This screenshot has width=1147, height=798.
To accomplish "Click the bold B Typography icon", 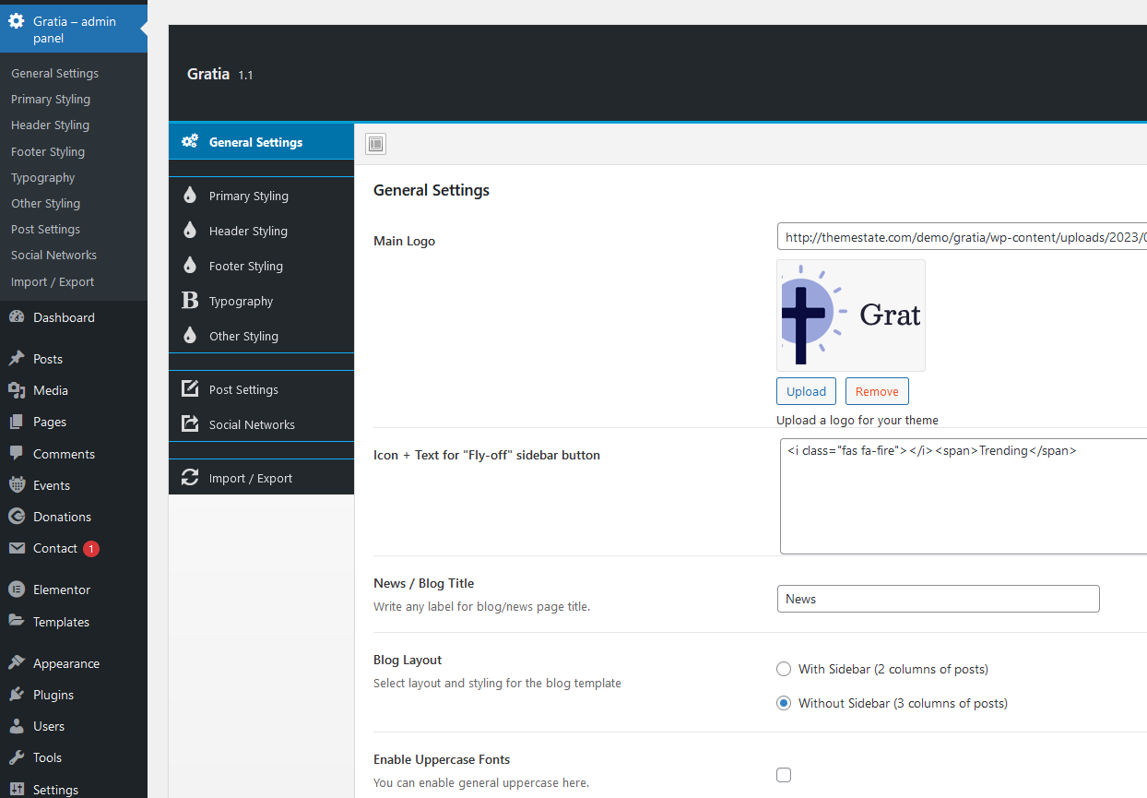I will pyautogui.click(x=190, y=301).
